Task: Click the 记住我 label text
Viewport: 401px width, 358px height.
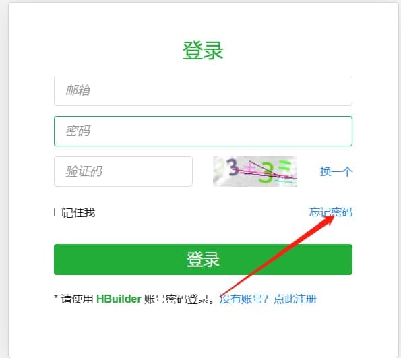Action: tap(79, 212)
